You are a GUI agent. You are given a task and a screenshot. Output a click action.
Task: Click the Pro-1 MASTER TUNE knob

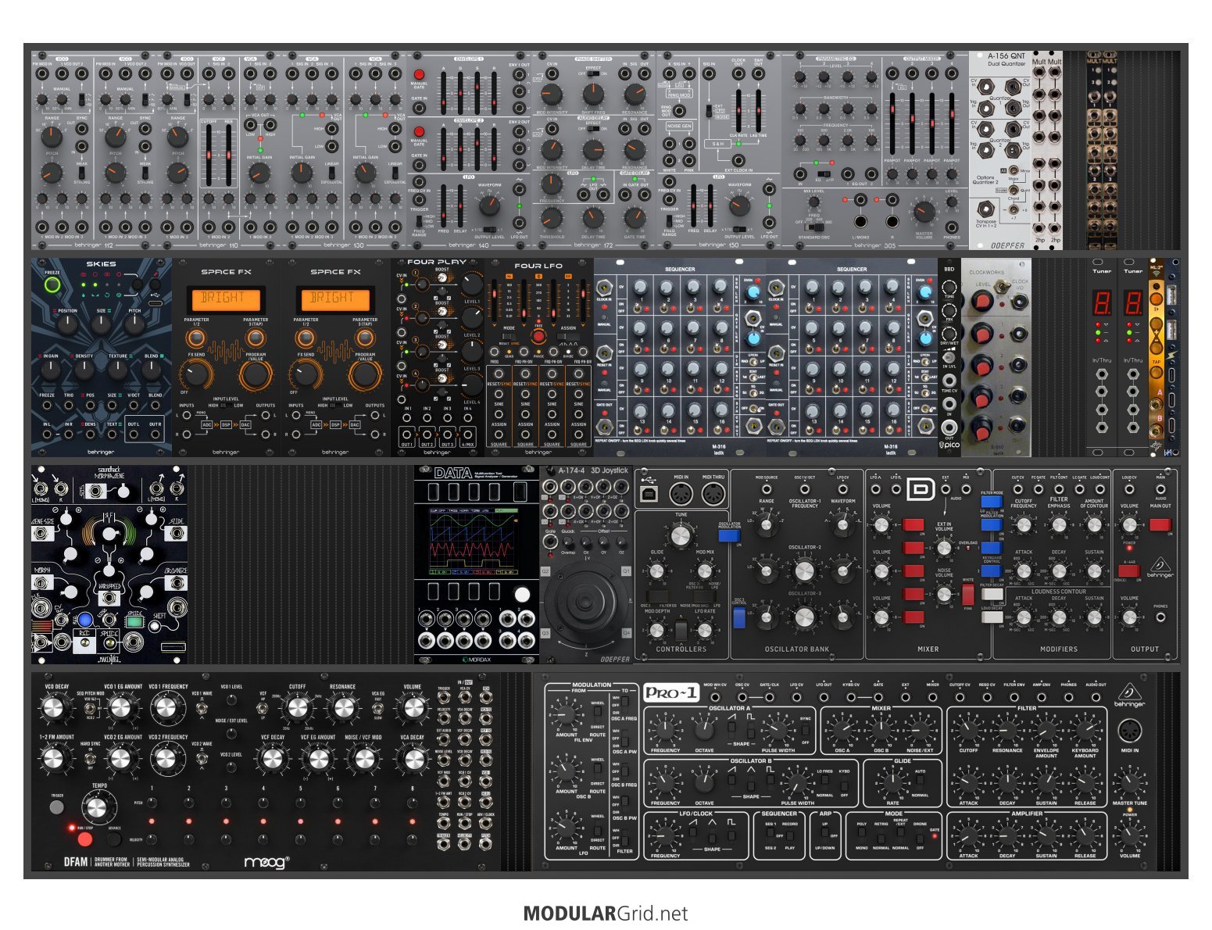pyautogui.click(x=1130, y=783)
